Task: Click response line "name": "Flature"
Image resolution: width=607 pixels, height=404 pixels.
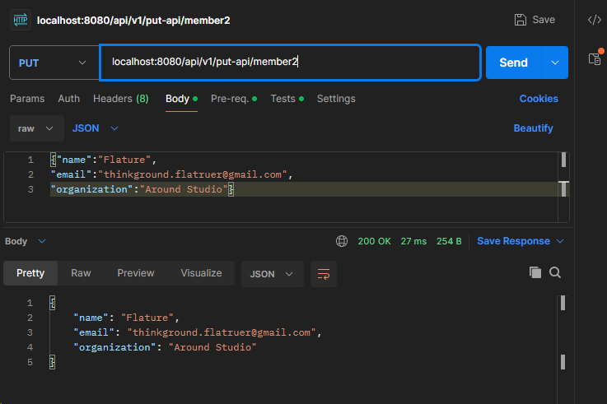Action: coord(126,318)
